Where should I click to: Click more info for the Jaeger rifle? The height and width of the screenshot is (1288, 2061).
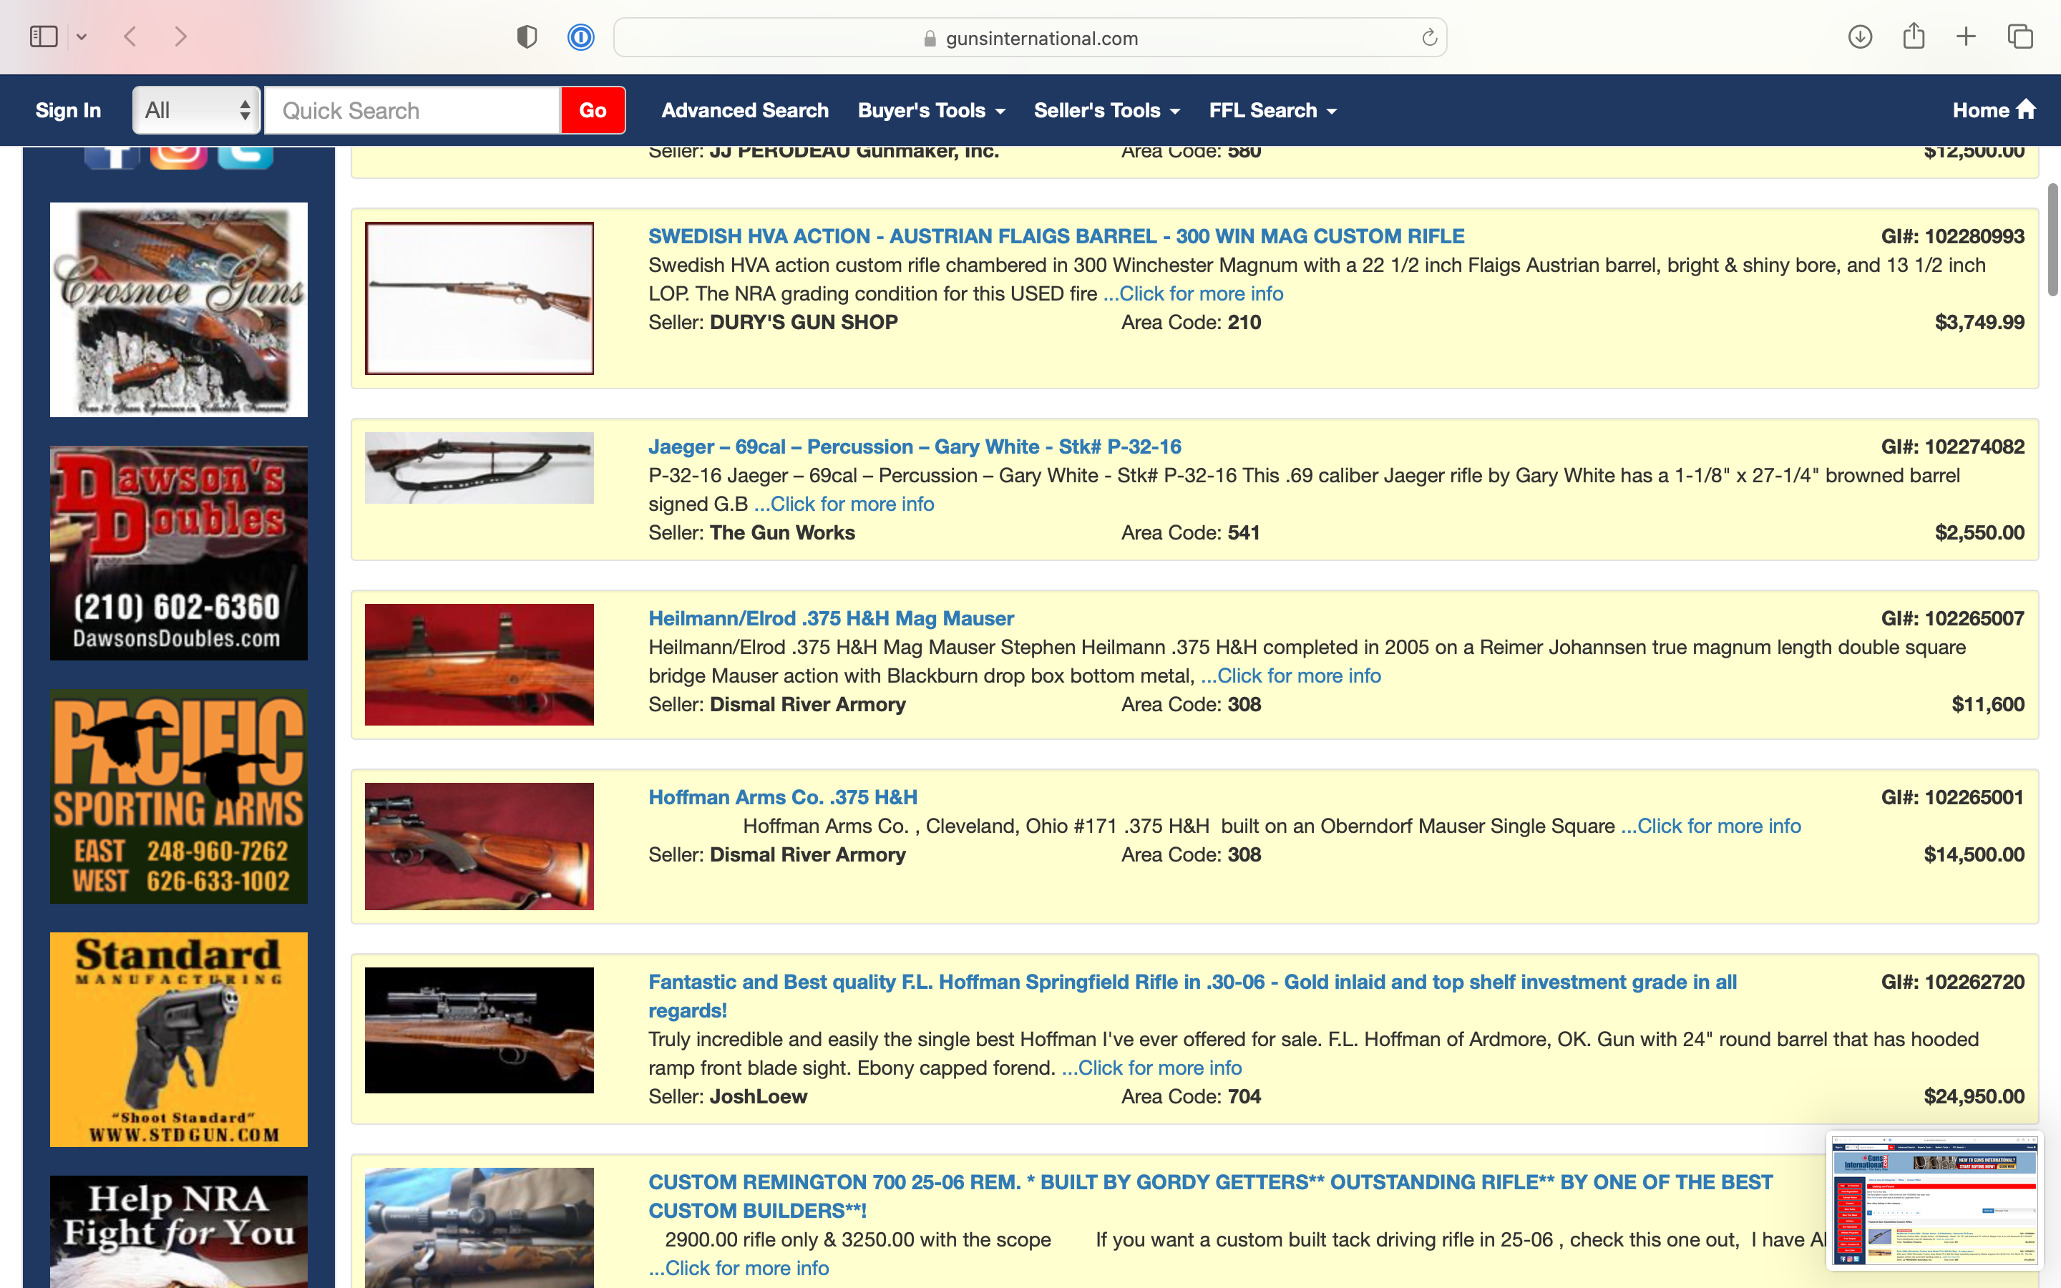click(x=844, y=504)
